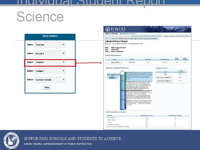The height and width of the screenshot is (150, 200).
Task: Open the Science test dropdown
Action: tap(50, 45)
